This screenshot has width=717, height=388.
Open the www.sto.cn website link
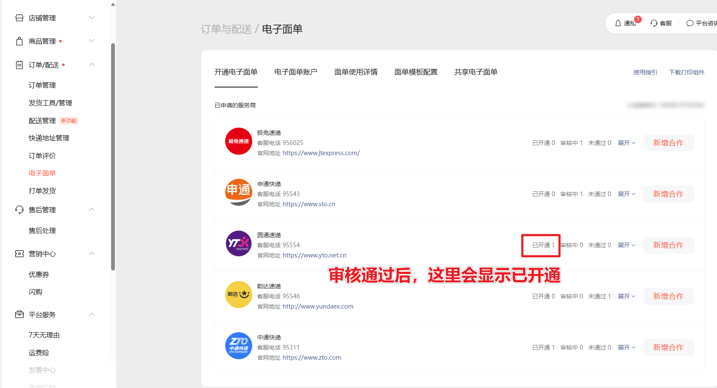[x=308, y=204]
